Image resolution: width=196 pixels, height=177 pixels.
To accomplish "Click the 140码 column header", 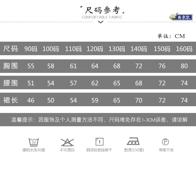I will (x=139, y=49).
